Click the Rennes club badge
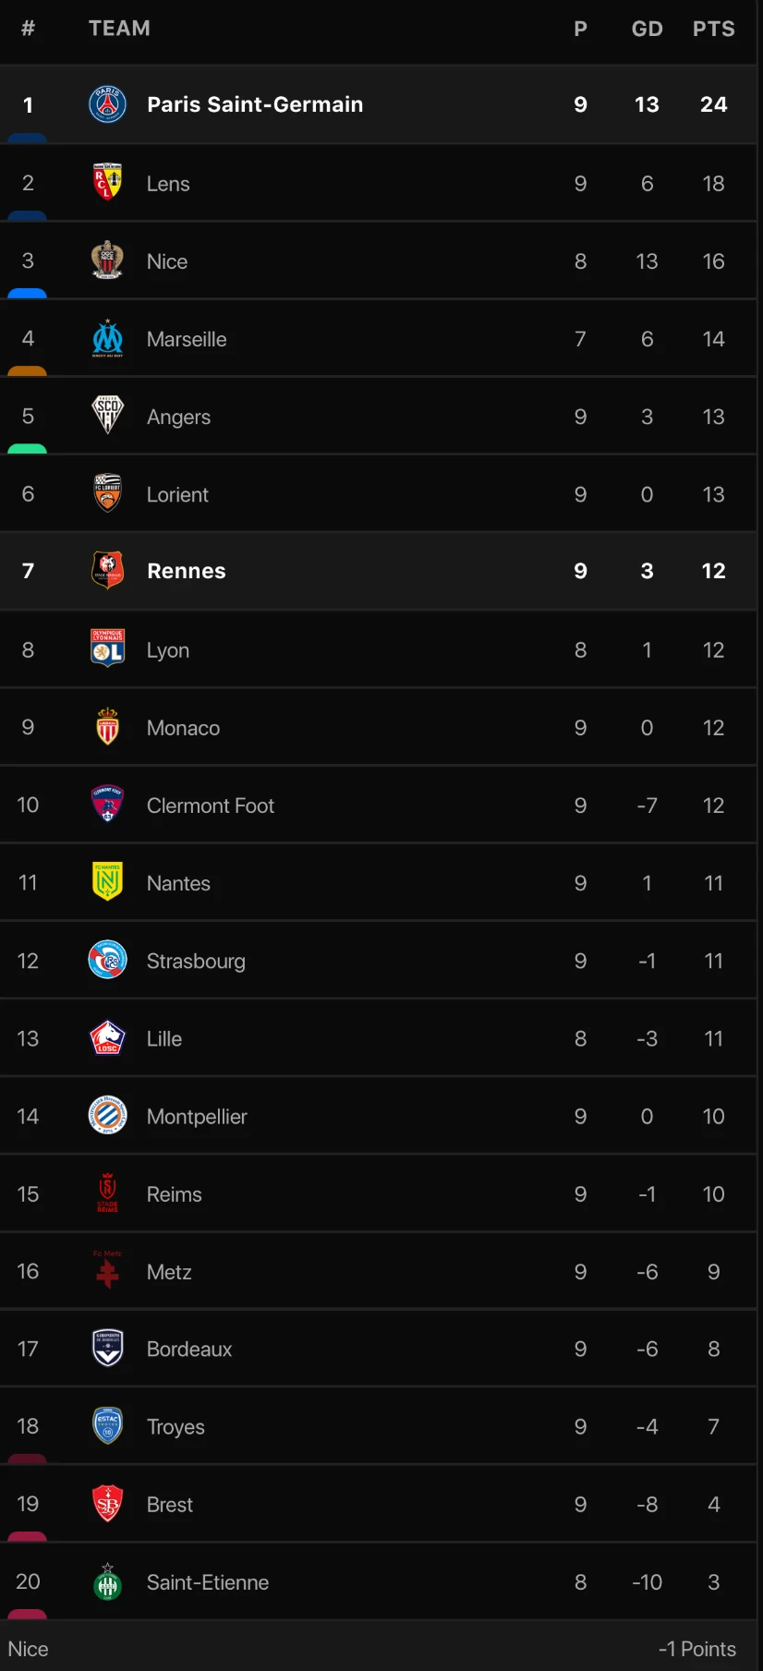763x1671 pixels. click(107, 571)
